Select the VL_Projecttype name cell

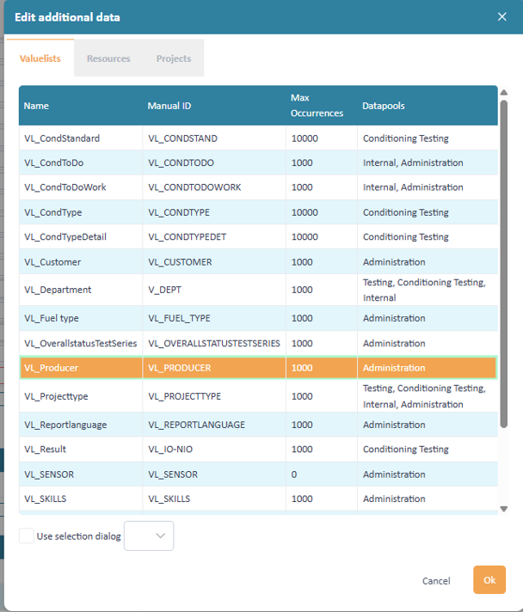[x=81, y=396]
